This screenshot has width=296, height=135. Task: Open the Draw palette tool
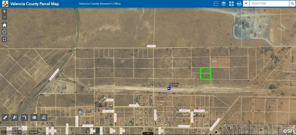[34, 117]
